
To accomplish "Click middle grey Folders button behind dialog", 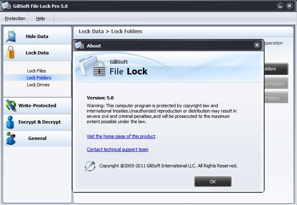I will click(x=276, y=83).
